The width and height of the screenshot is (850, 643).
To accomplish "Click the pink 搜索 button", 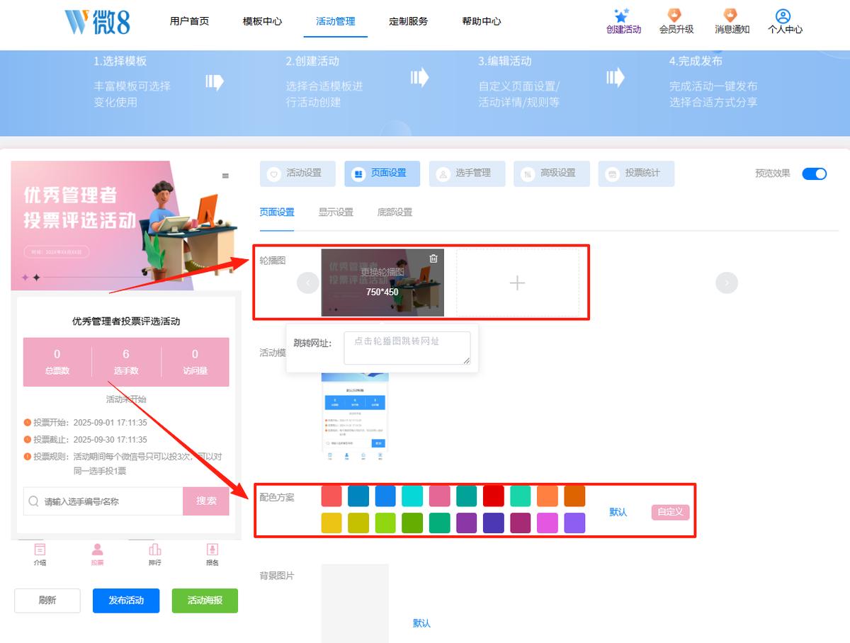I will (x=206, y=501).
